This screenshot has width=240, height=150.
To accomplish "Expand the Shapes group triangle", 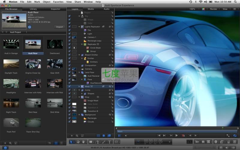I will (x=82, y=94).
